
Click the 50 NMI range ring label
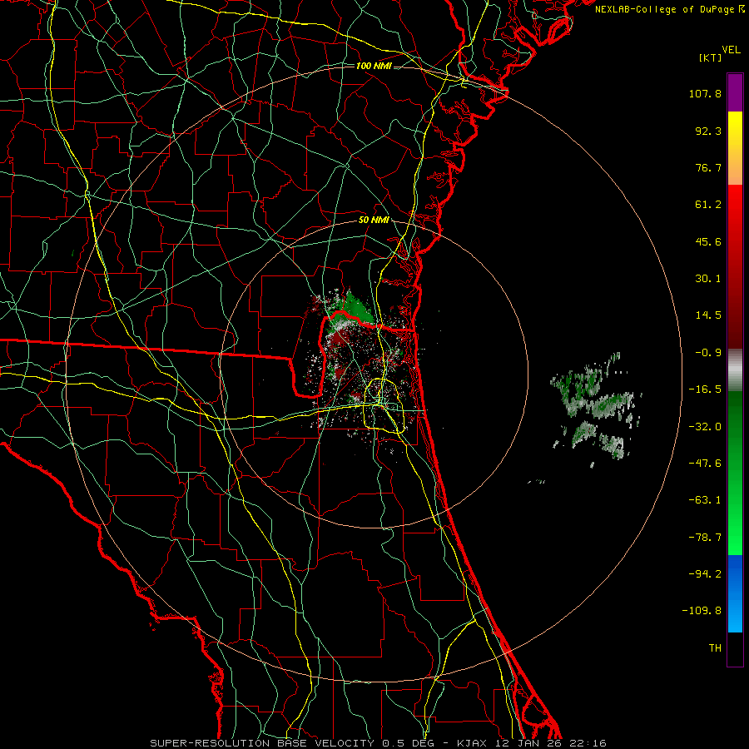coord(374,221)
